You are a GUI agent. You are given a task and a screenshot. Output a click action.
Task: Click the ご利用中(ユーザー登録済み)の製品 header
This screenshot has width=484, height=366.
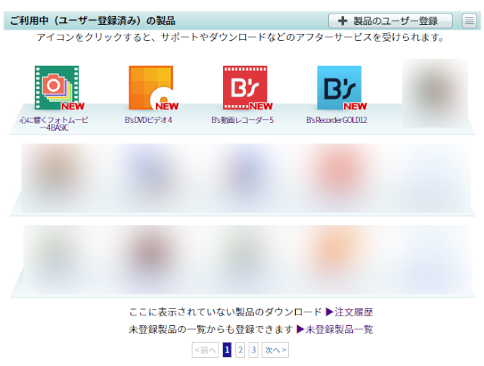click(92, 21)
